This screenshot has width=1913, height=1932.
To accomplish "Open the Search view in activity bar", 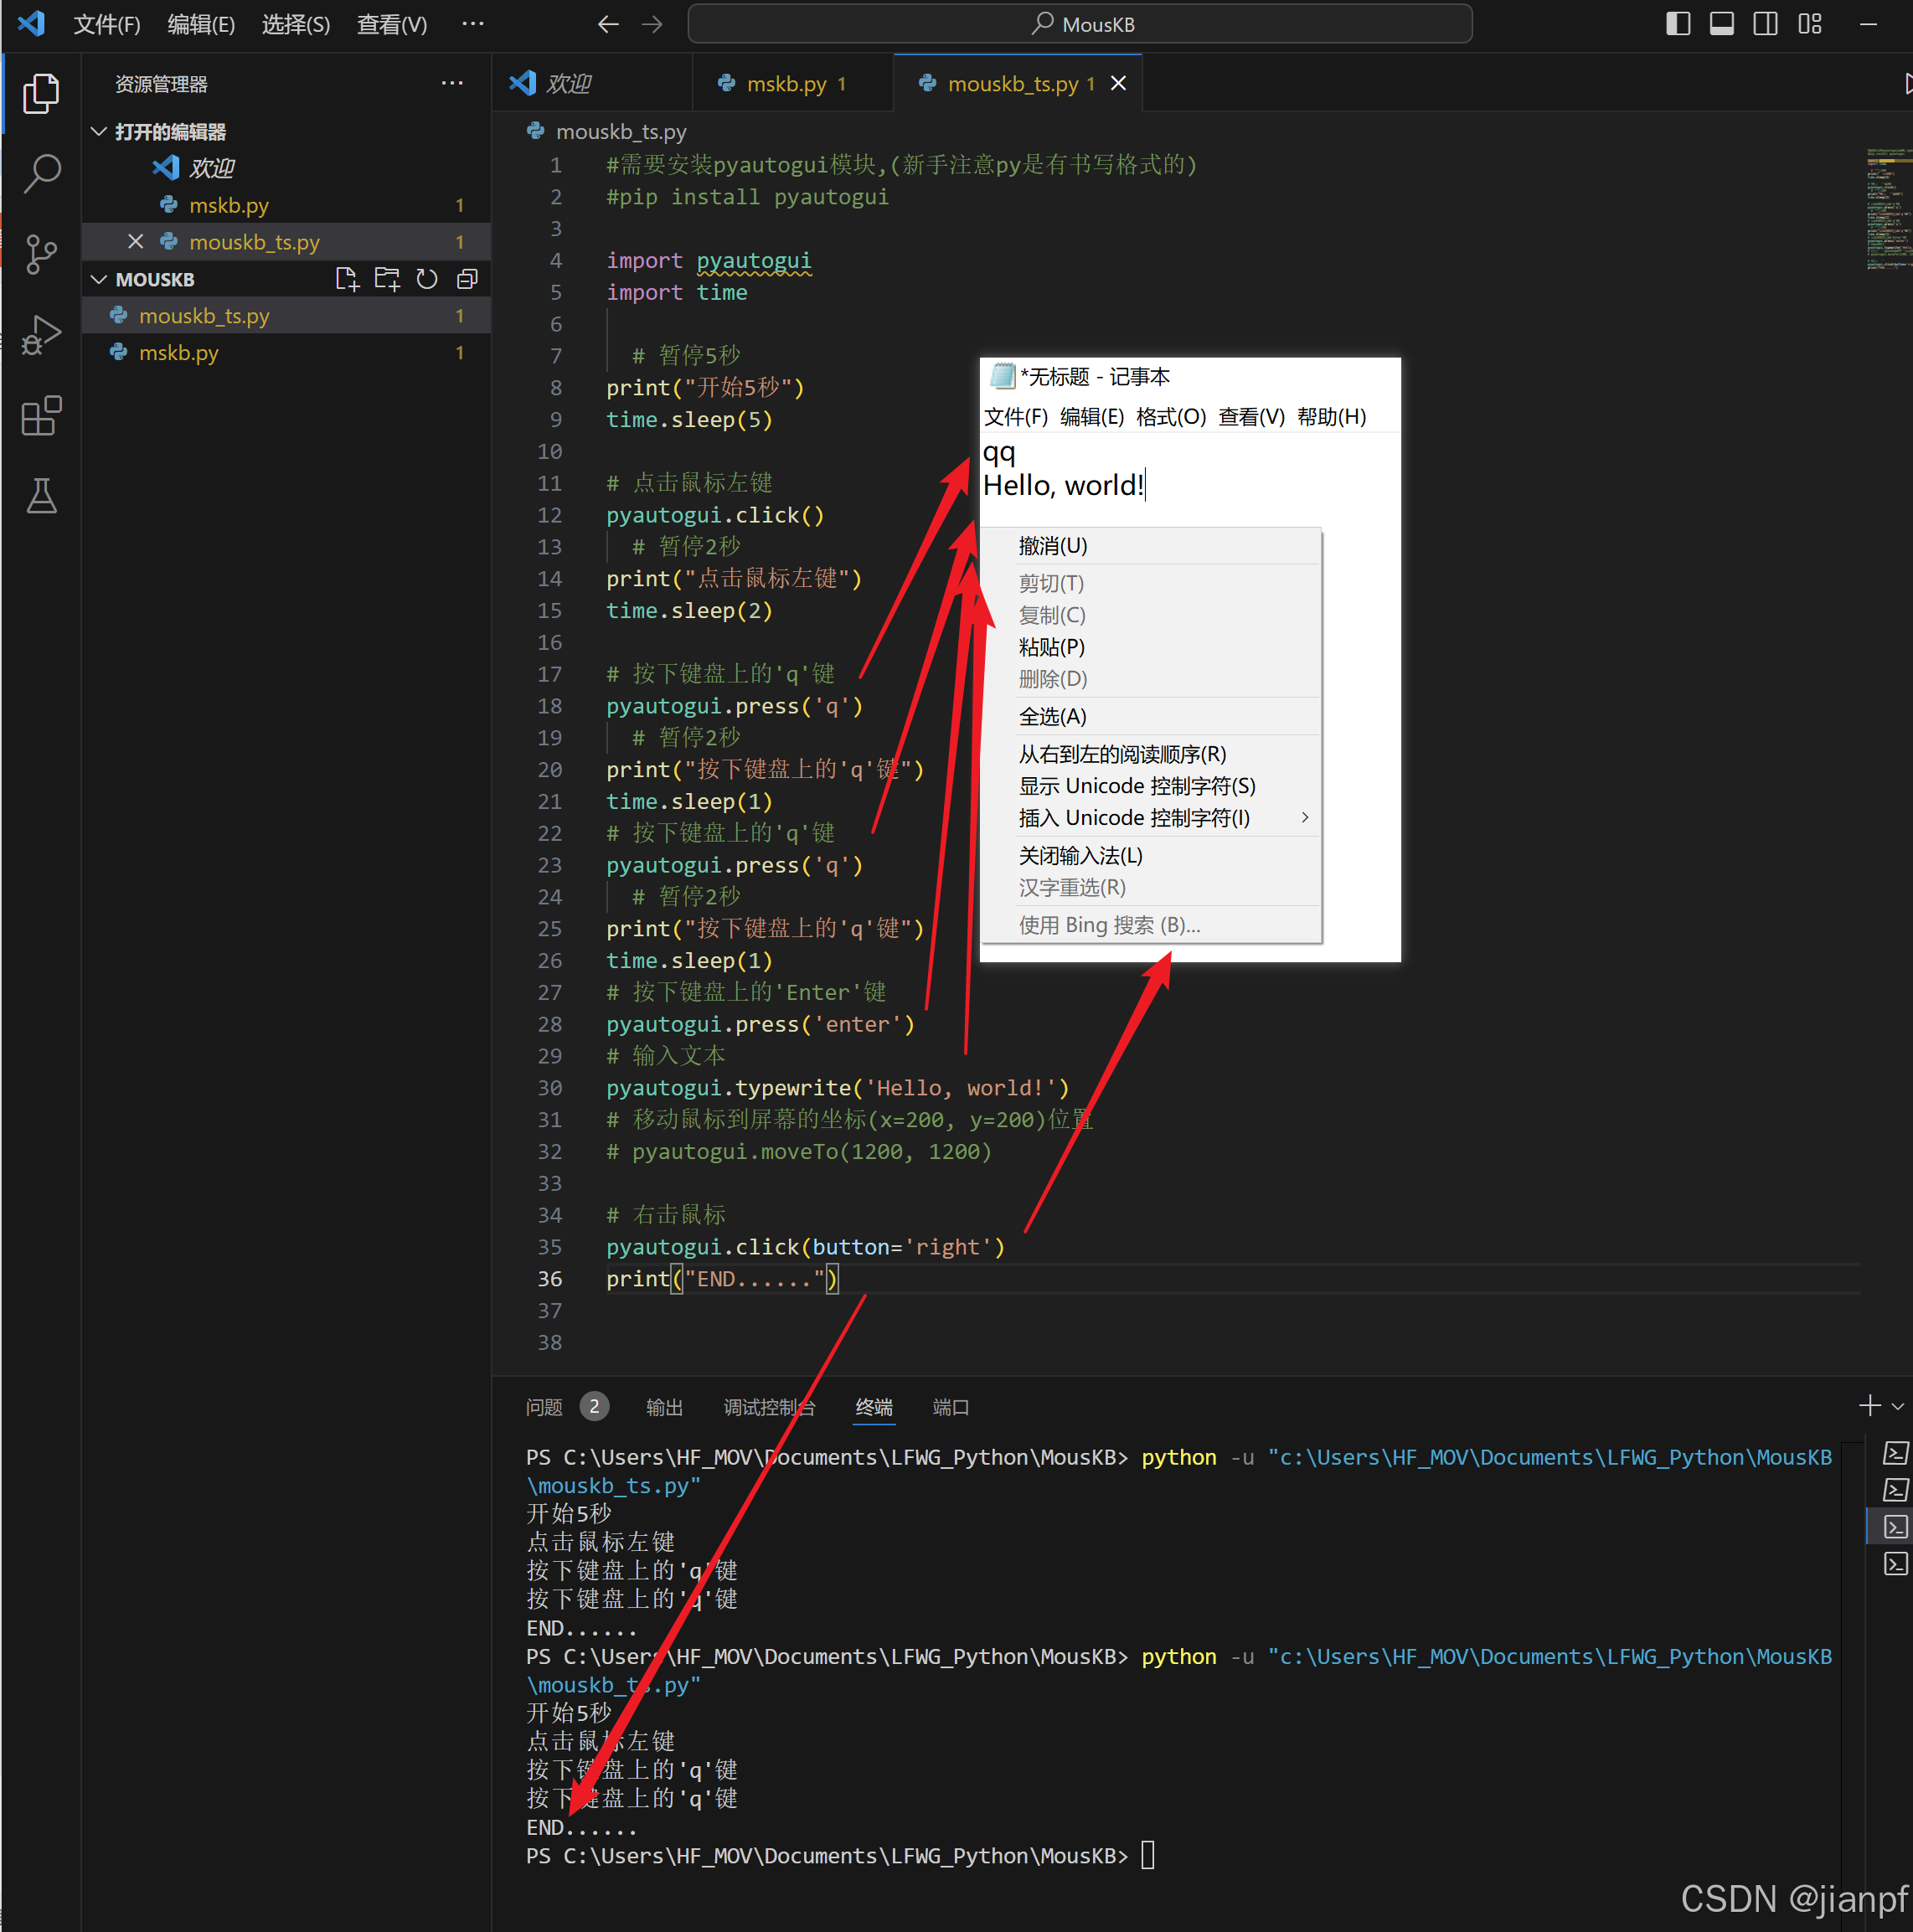I will [x=41, y=173].
